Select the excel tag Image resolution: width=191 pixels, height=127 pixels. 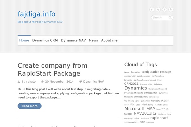point(127,105)
